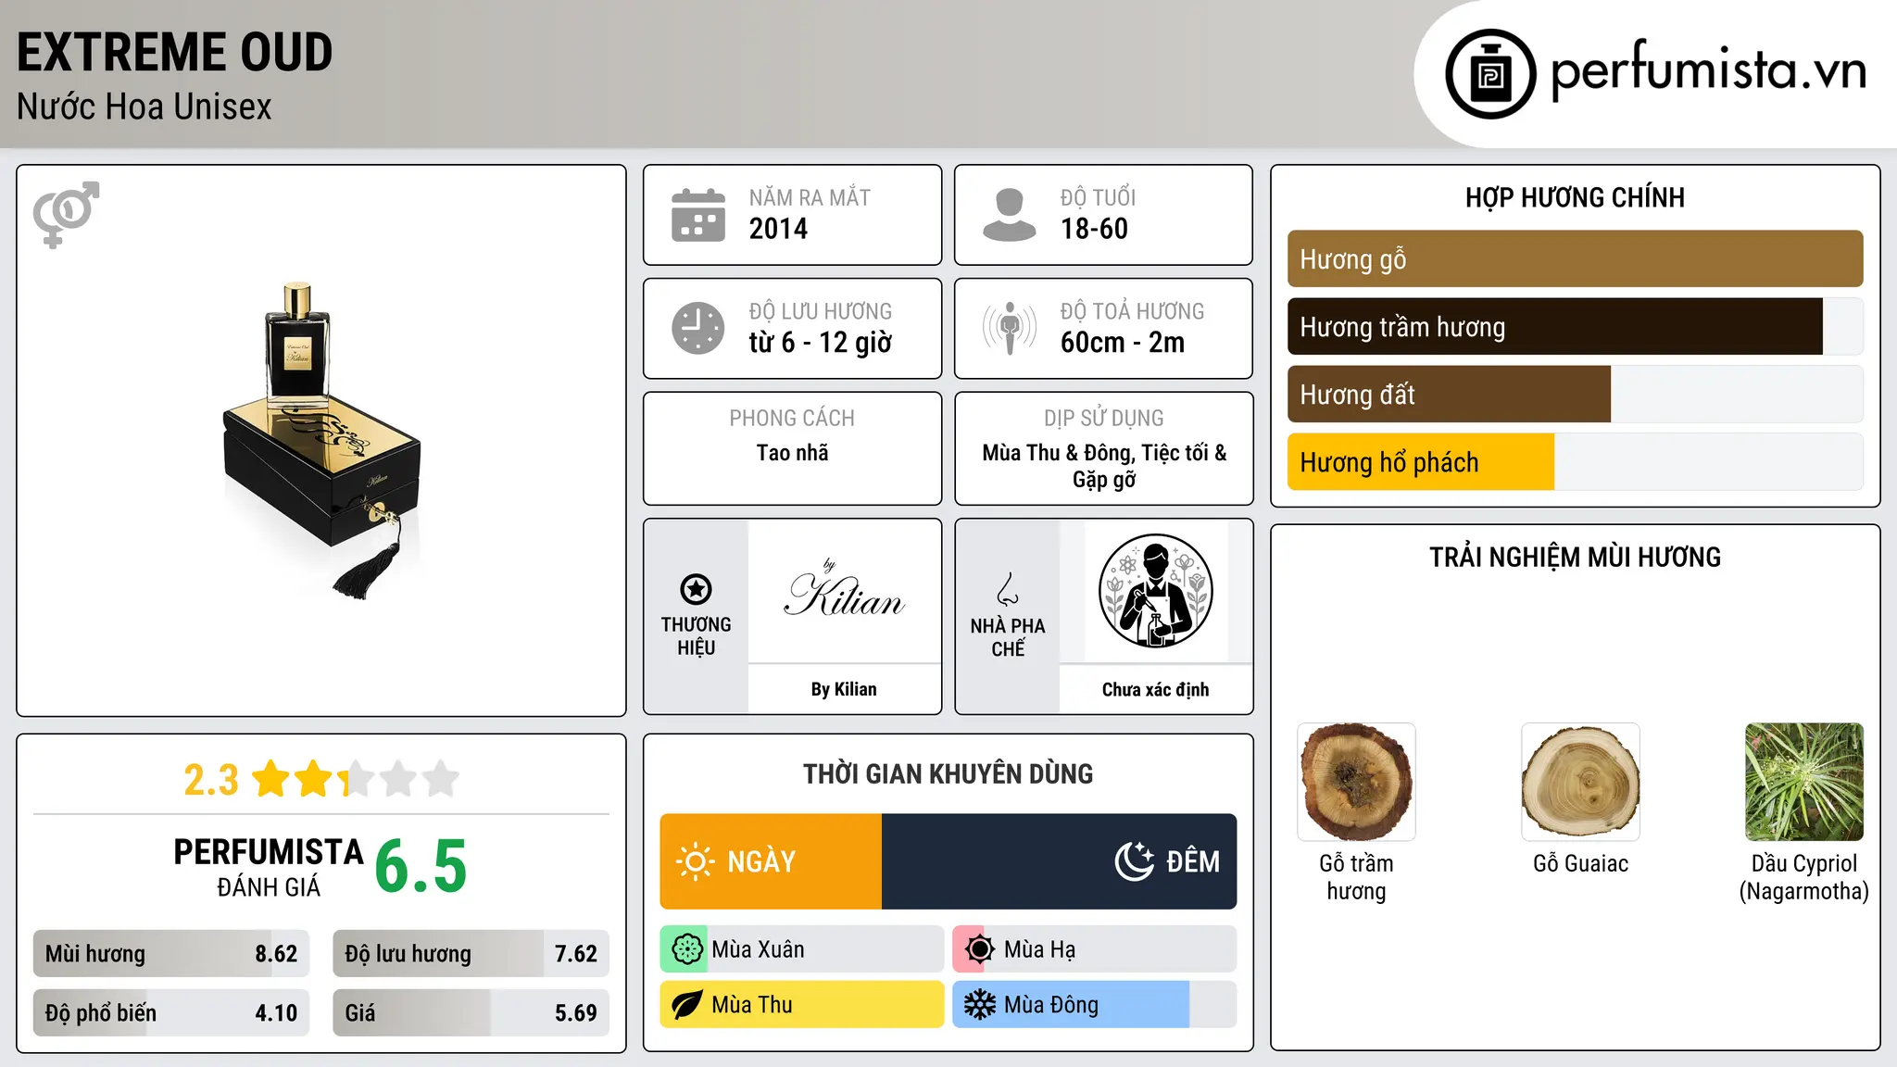1897x1067 pixels.
Task: Open the Gỗ trầm hương note image
Action: (x=1356, y=782)
